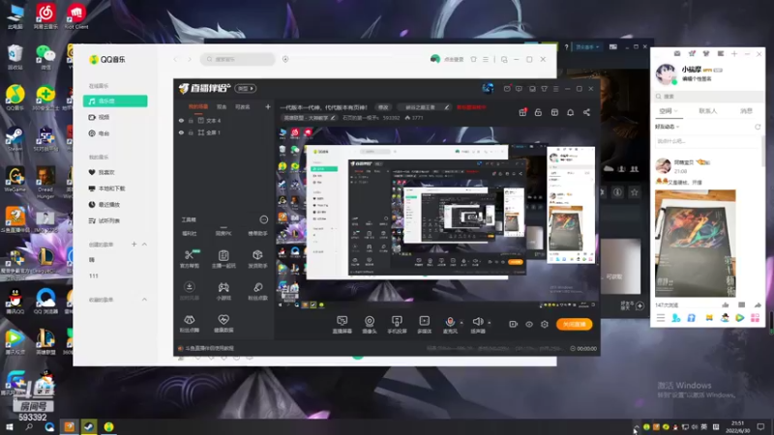Toggle visibility eye for 文本 4 layer
The width and height of the screenshot is (774, 435).
[x=181, y=120]
